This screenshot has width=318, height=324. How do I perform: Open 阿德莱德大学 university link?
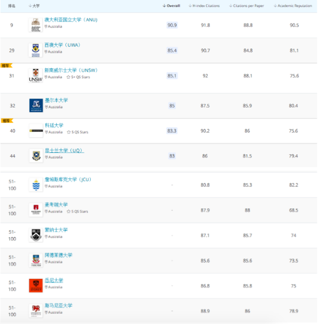point(58,255)
